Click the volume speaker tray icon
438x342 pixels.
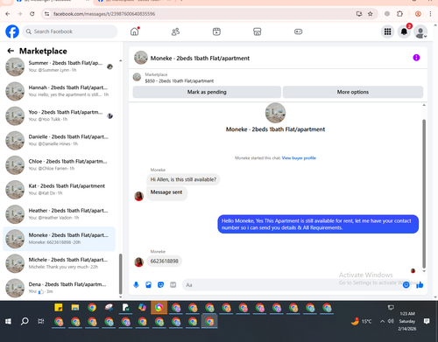coord(391,321)
